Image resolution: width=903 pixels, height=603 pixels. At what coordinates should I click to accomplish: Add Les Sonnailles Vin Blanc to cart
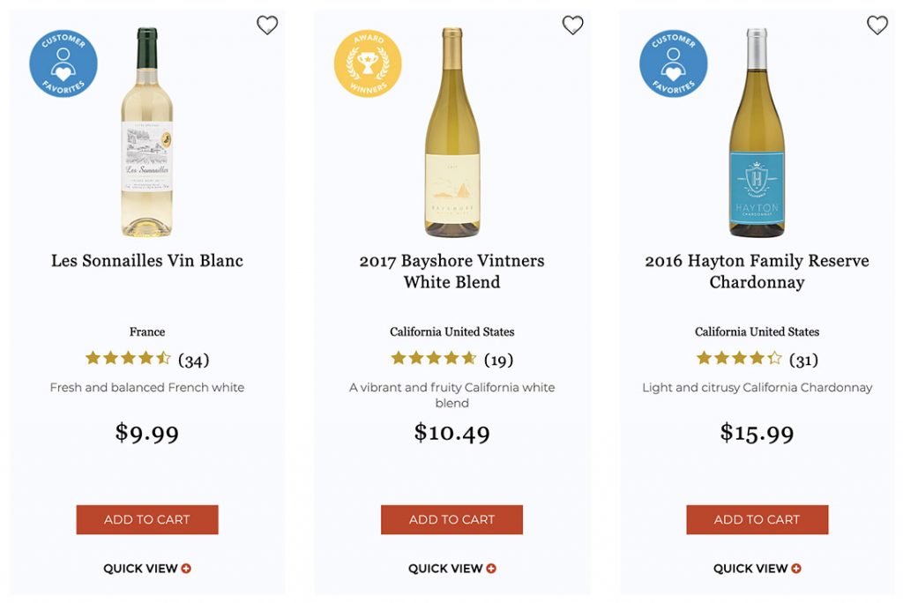tap(147, 519)
